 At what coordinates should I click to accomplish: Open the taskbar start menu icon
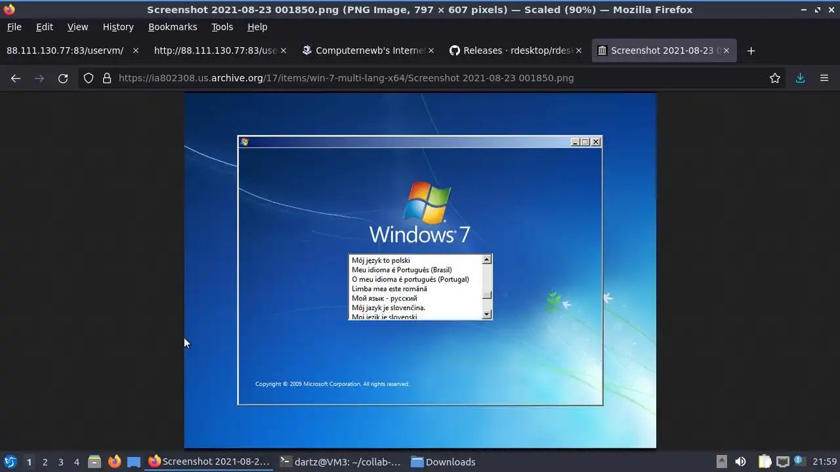pyautogui.click(x=10, y=462)
